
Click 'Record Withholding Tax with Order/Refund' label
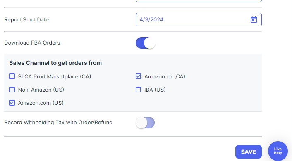(58, 123)
